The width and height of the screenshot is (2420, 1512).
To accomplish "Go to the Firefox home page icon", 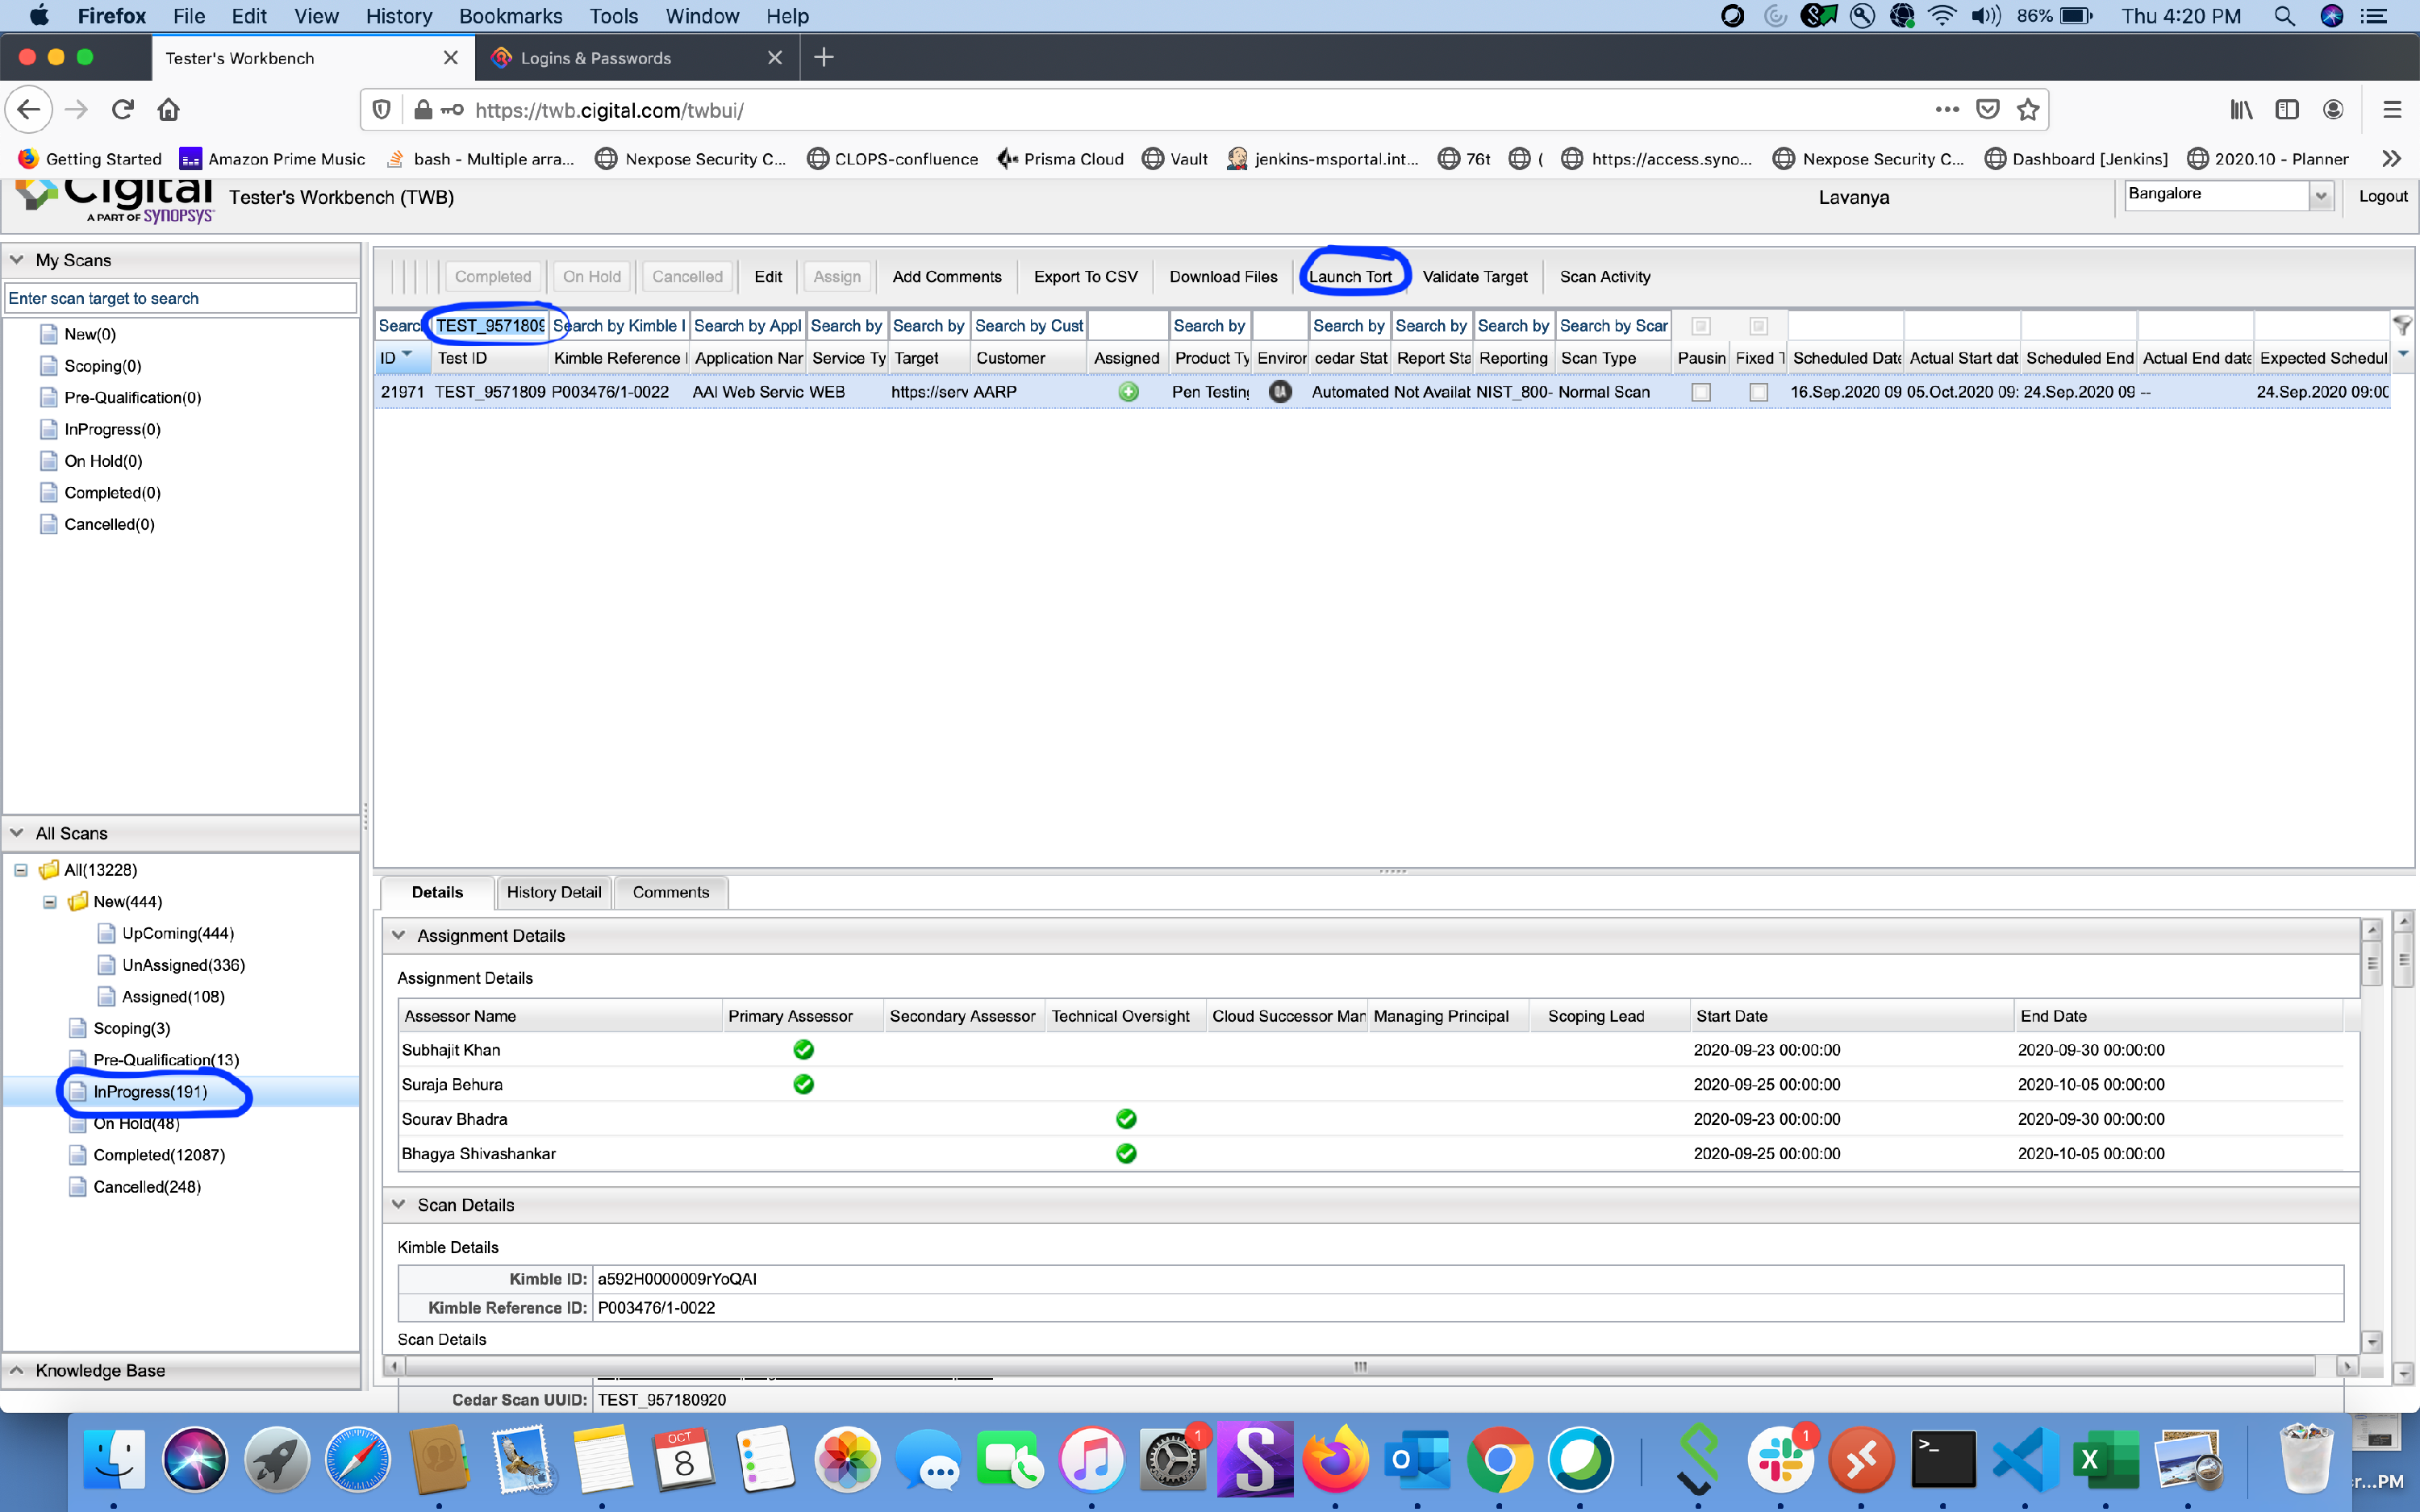I will coord(169,110).
